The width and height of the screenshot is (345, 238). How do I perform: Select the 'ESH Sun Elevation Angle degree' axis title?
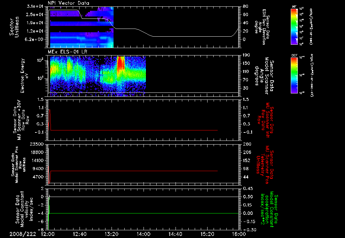[x=262, y=27]
